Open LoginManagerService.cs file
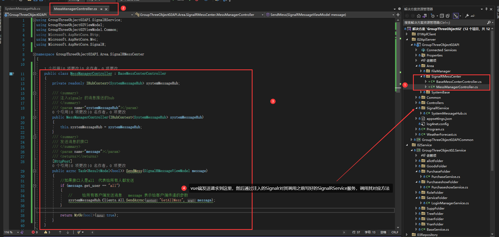 coord(450,203)
